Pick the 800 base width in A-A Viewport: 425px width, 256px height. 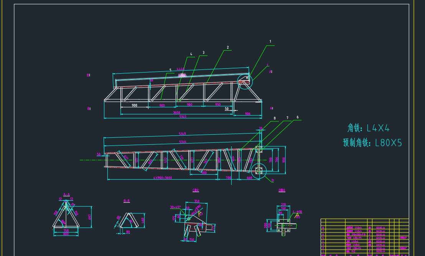(x=66, y=234)
